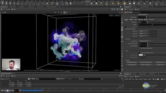Screen dimensions: 166x93
Task: Select the L-System shelf tool
Action: [63, 4]
